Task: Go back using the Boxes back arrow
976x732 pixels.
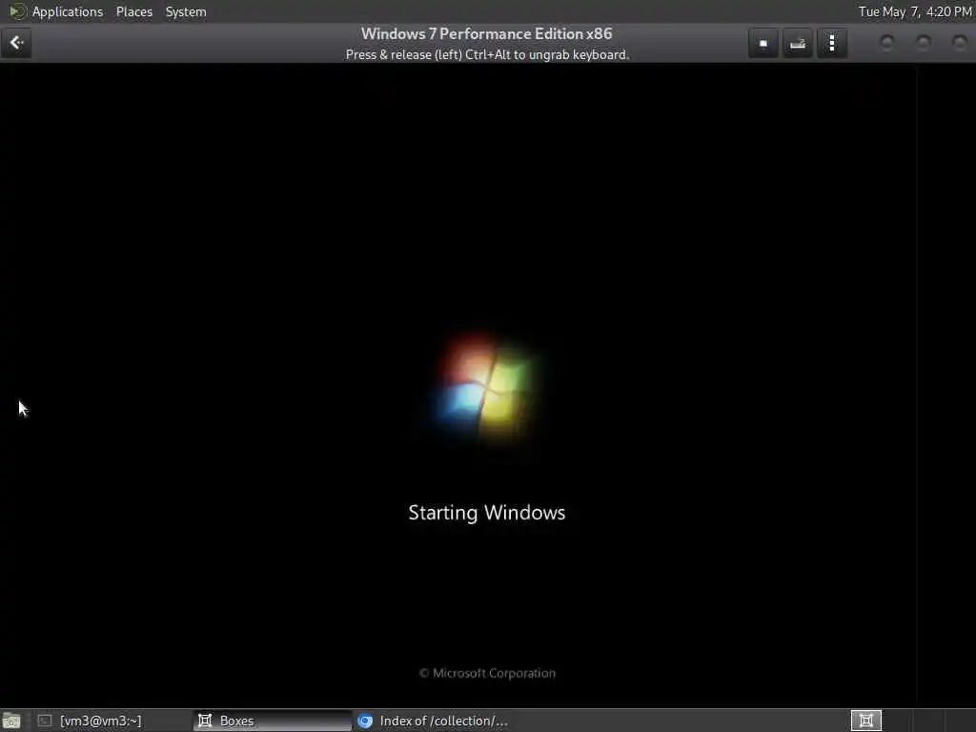Action: [x=16, y=43]
